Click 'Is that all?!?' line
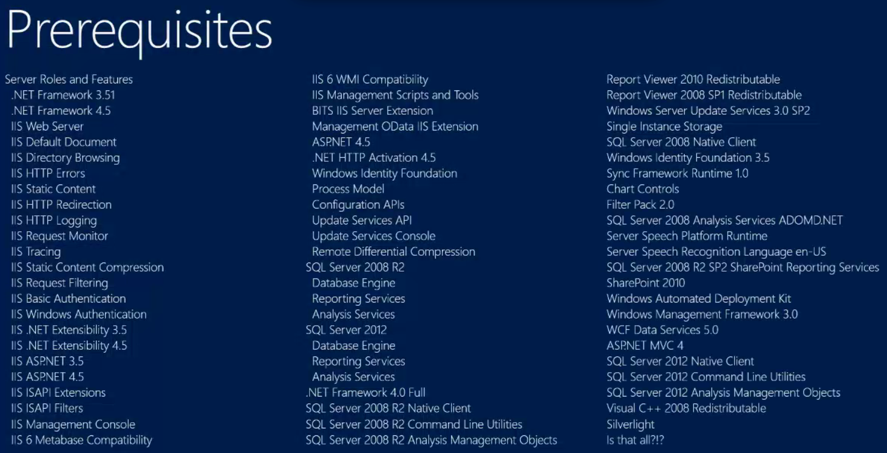Screen dimensions: 887x453 (x=636, y=440)
